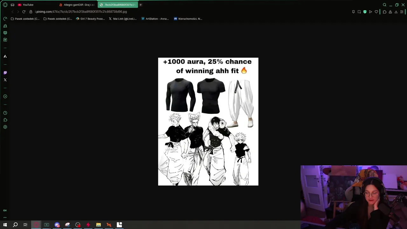
Task: Click the streamer webcam overlay
Action: coord(354,197)
